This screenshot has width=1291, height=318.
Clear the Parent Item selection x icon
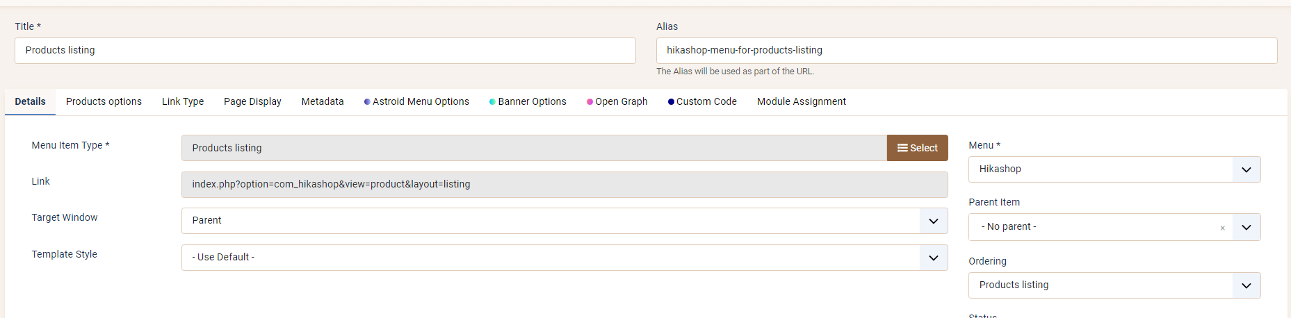click(x=1222, y=228)
